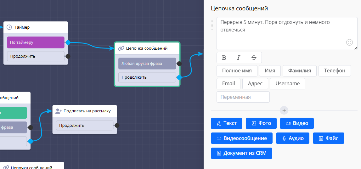Add a Видеосообщение block
Screen dimensions: 361x169
241,138
